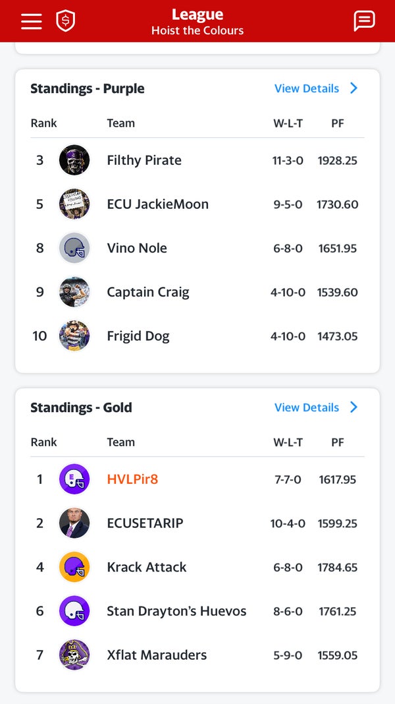This screenshot has height=704, width=395.
Task: Select Captain Craig's team photo avatar
Action: pyautogui.click(x=74, y=291)
